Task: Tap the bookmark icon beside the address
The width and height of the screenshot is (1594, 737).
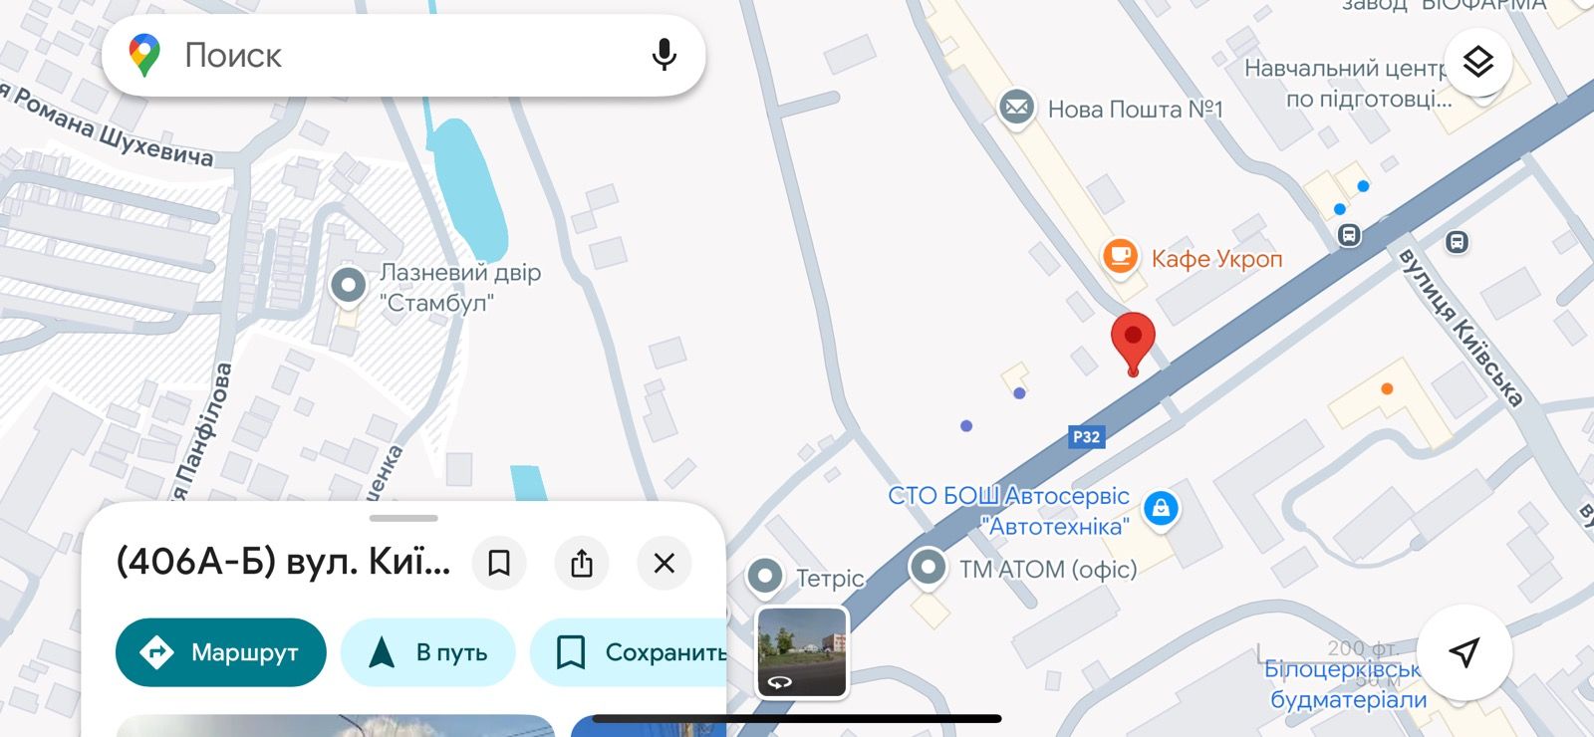Action: pyautogui.click(x=499, y=563)
